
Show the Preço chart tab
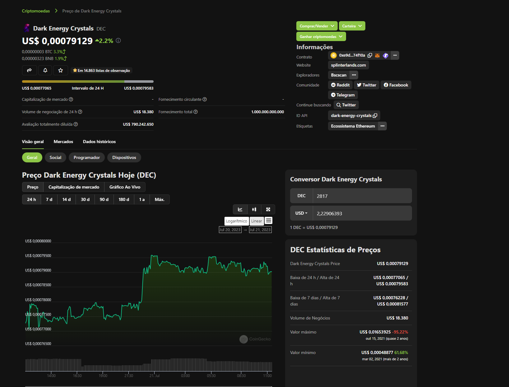point(33,187)
